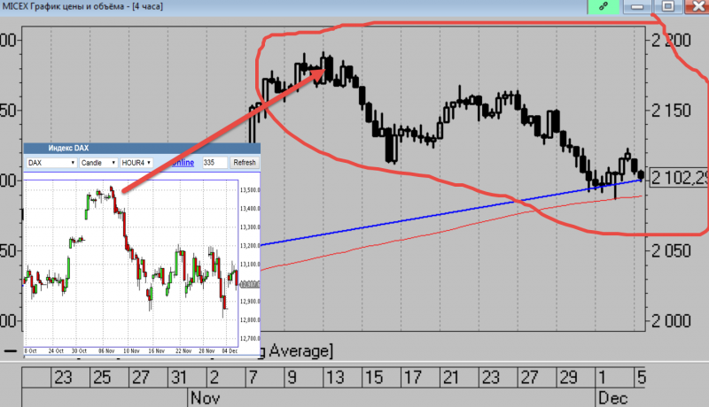Click the MICEX График цены title bar
This screenshot has height=407, width=709.
point(266,7)
